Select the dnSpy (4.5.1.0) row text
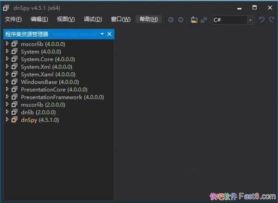Image resolution: width=278 pixels, height=203 pixels. (40, 120)
